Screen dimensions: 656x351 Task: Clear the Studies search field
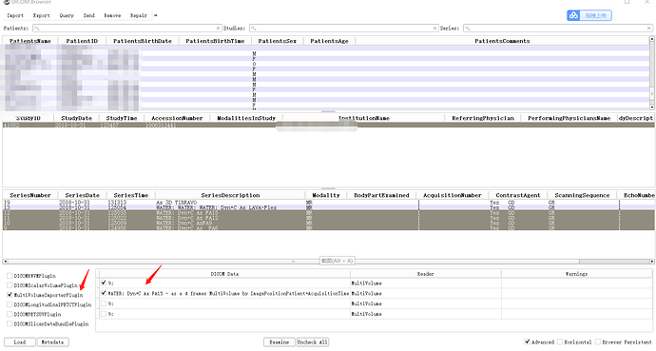434,29
